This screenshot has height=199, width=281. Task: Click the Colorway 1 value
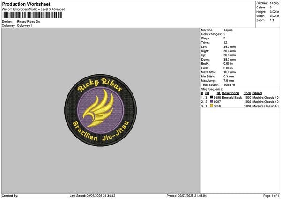pyautogui.click(x=24, y=26)
